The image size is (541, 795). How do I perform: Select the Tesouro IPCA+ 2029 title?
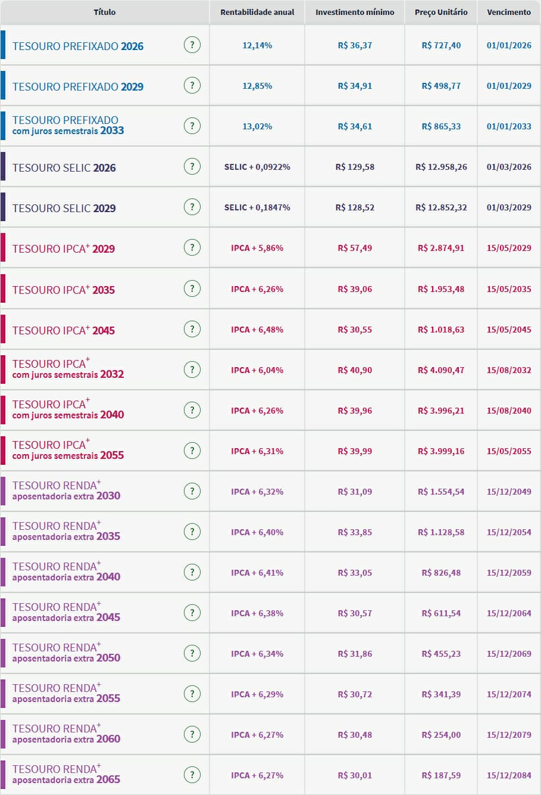(64, 249)
